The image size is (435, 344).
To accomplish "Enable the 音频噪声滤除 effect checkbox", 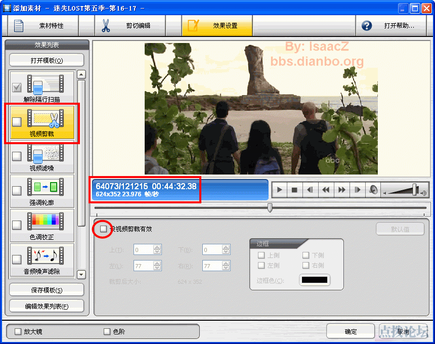I will pos(17,260).
